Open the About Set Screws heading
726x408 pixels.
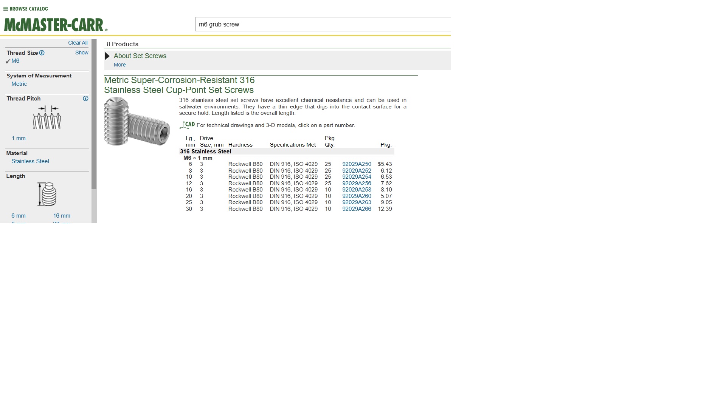click(140, 56)
